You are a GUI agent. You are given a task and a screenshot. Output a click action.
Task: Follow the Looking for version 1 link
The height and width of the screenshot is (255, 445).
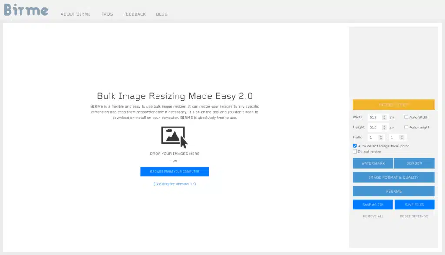point(175,184)
